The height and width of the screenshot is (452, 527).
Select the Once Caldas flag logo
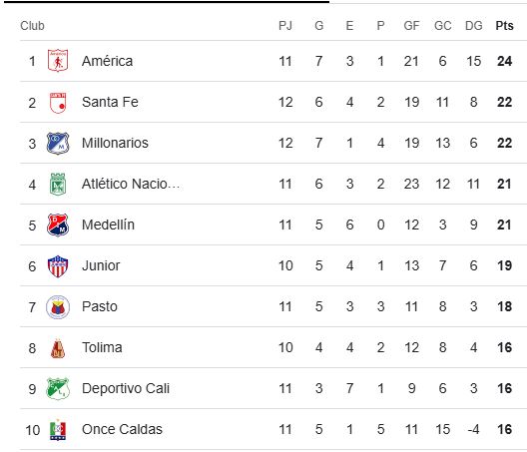pyautogui.click(x=58, y=430)
